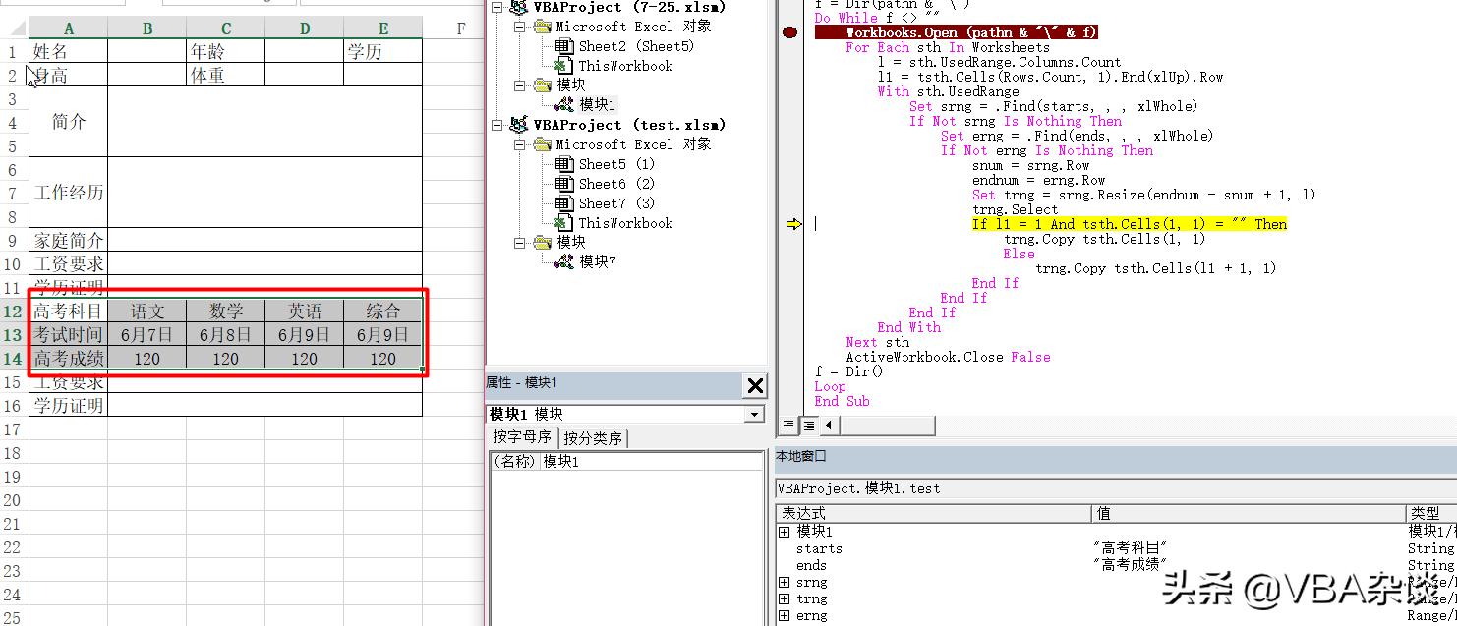
Task: Click the 表达式 column header
Action: click(934, 513)
